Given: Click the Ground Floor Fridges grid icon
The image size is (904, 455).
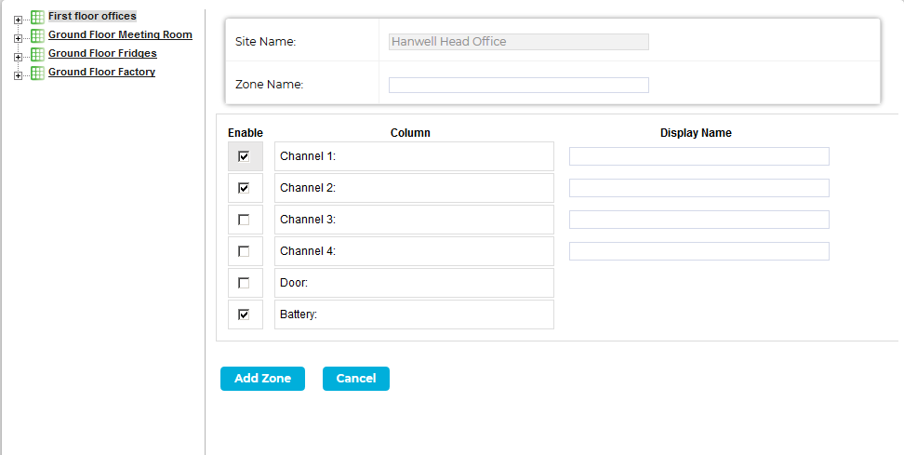Looking at the screenshot, I should point(37,54).
